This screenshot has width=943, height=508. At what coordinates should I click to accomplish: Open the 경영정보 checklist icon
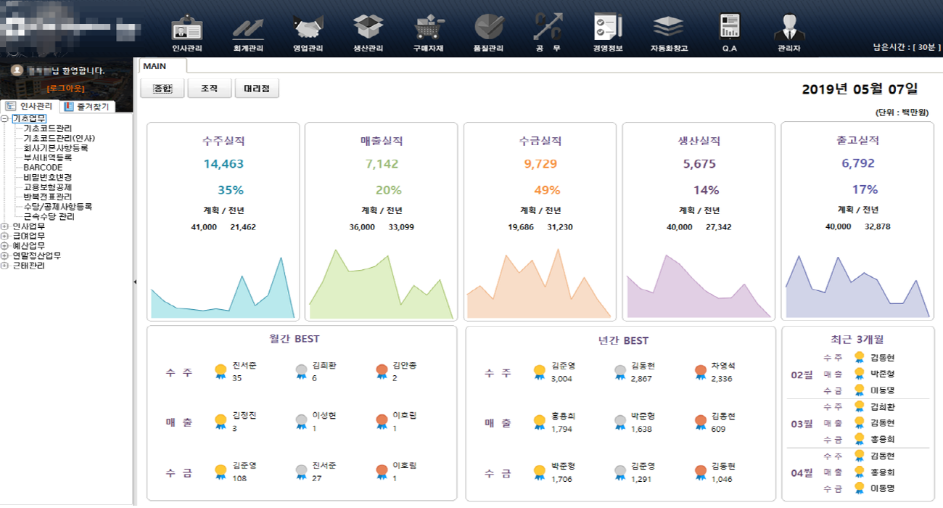pyautogui.click(x=608, y=29)
